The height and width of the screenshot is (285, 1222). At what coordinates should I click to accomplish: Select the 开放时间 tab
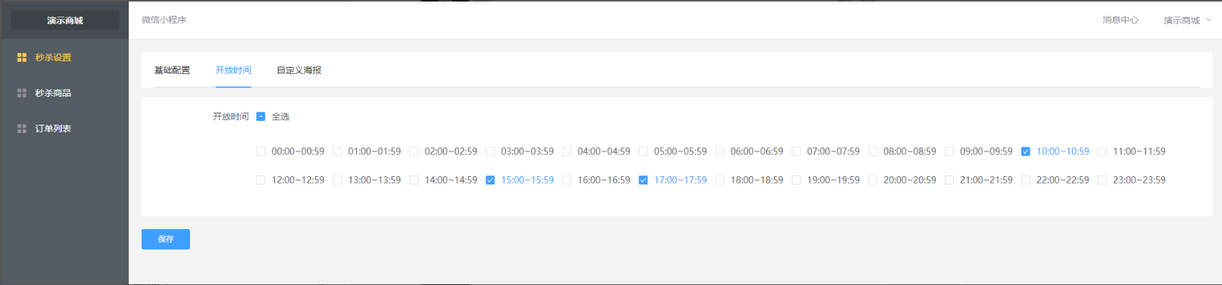[233, 70]
